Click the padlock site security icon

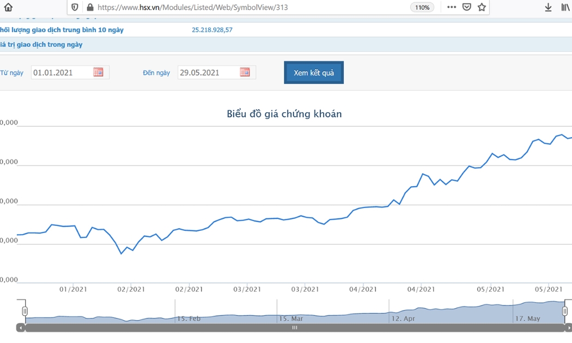[90, 7]
